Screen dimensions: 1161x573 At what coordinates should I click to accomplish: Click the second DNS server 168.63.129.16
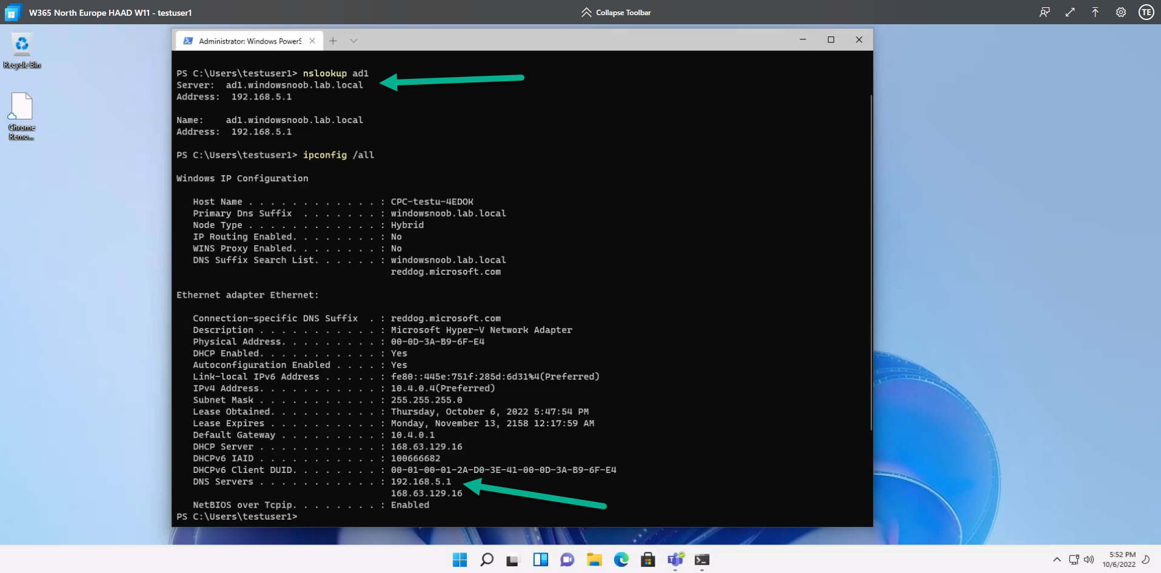point(427,494)
